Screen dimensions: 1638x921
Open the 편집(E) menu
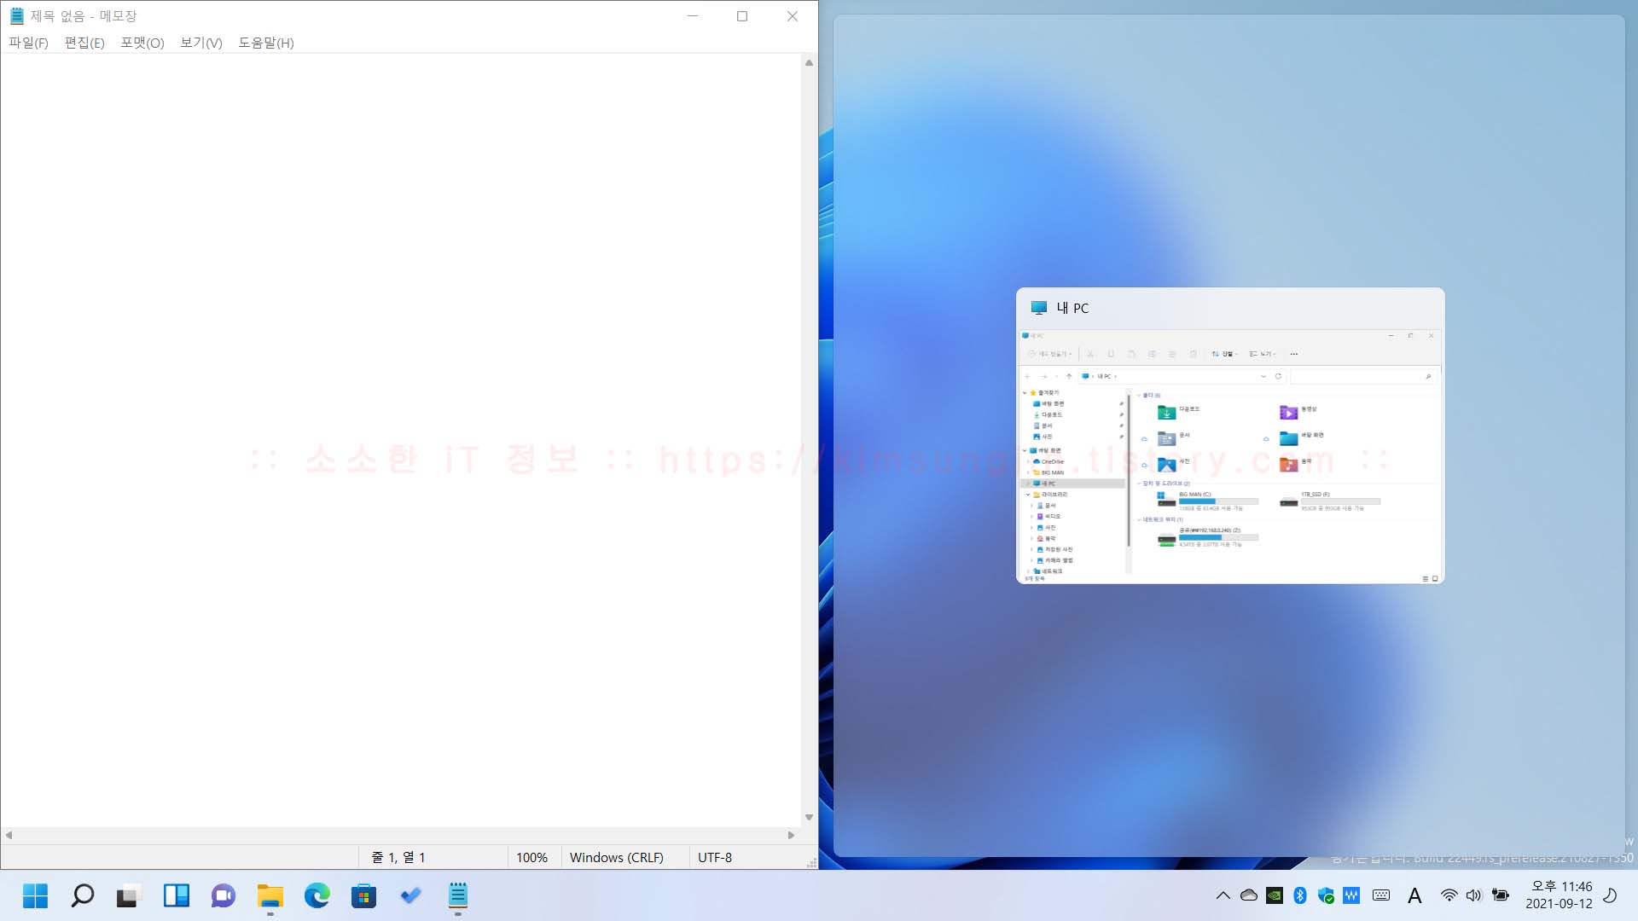pyautogui.click(x=84, y=43)
